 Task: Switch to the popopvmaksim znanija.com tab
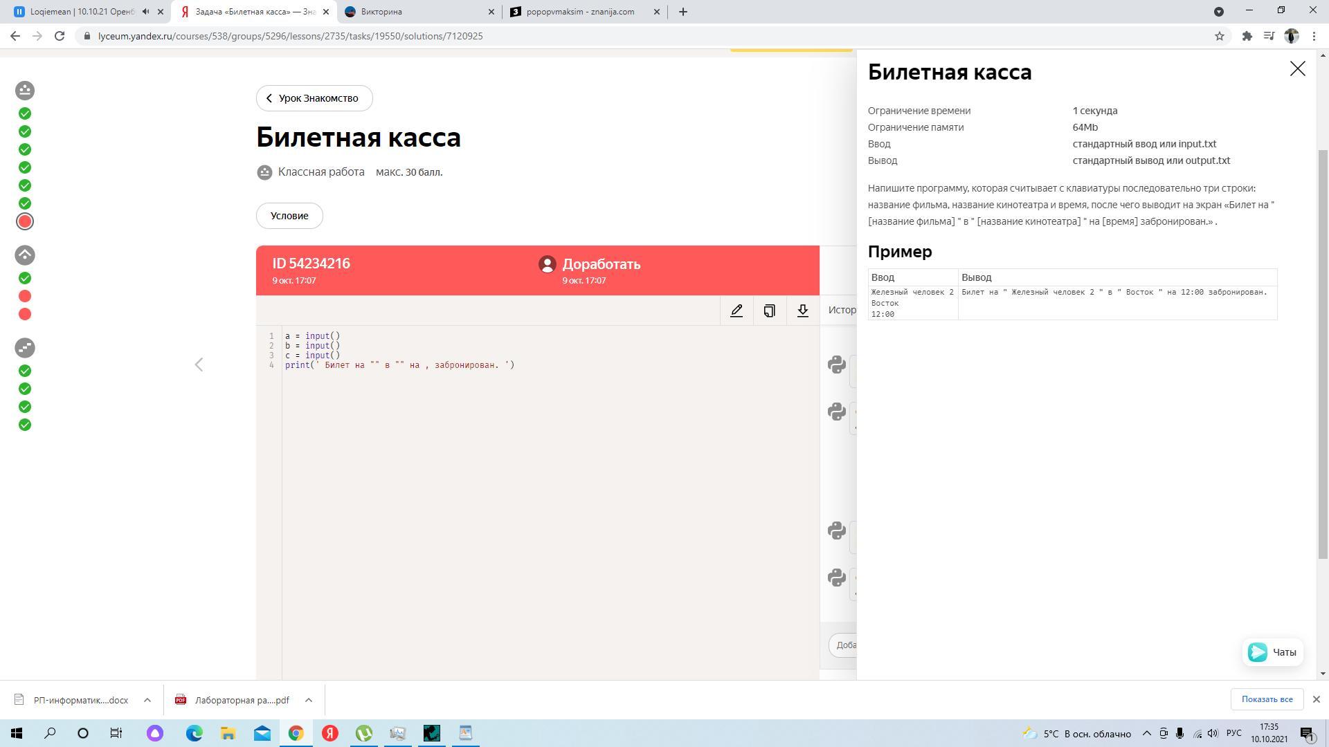pyautogui.click(x=580, y=12)
